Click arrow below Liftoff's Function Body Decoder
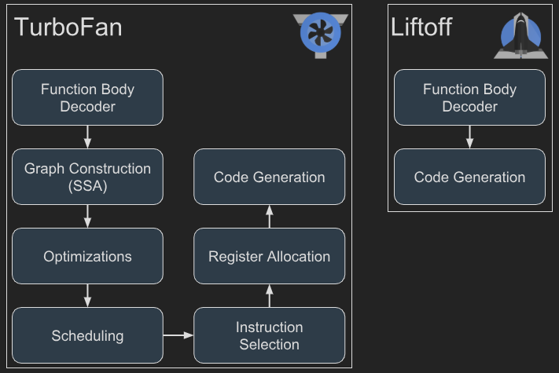This screenshot has height=373, width=559. tap(470, 137)
